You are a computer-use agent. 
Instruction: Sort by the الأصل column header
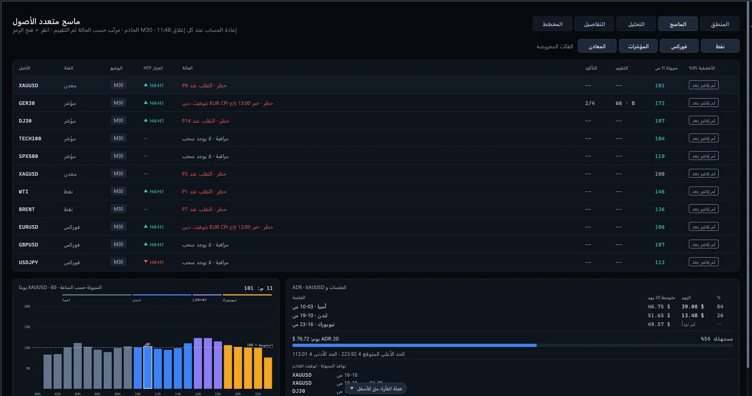point(24,68)
